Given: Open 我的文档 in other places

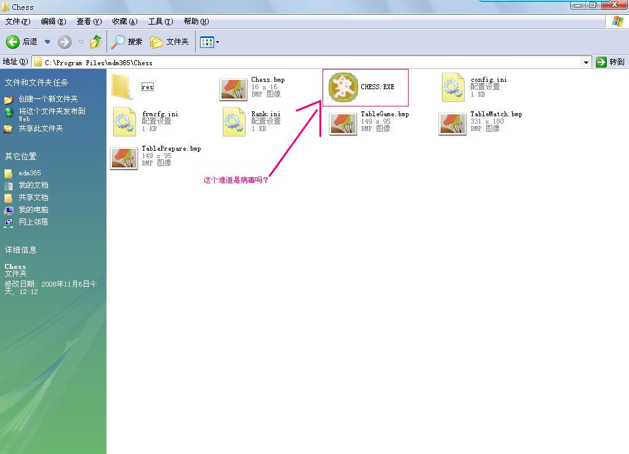Looking at the screenshot, I should (x=33, y=185).
